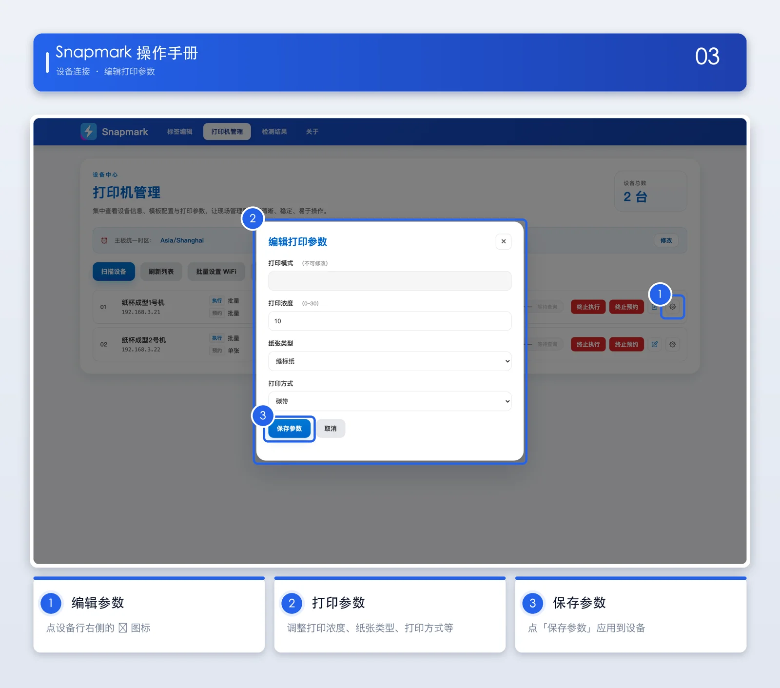Viewport: 780px width, 688px height.
Task: Click the 打印机管理 page heading
Action: click(127, 193)
